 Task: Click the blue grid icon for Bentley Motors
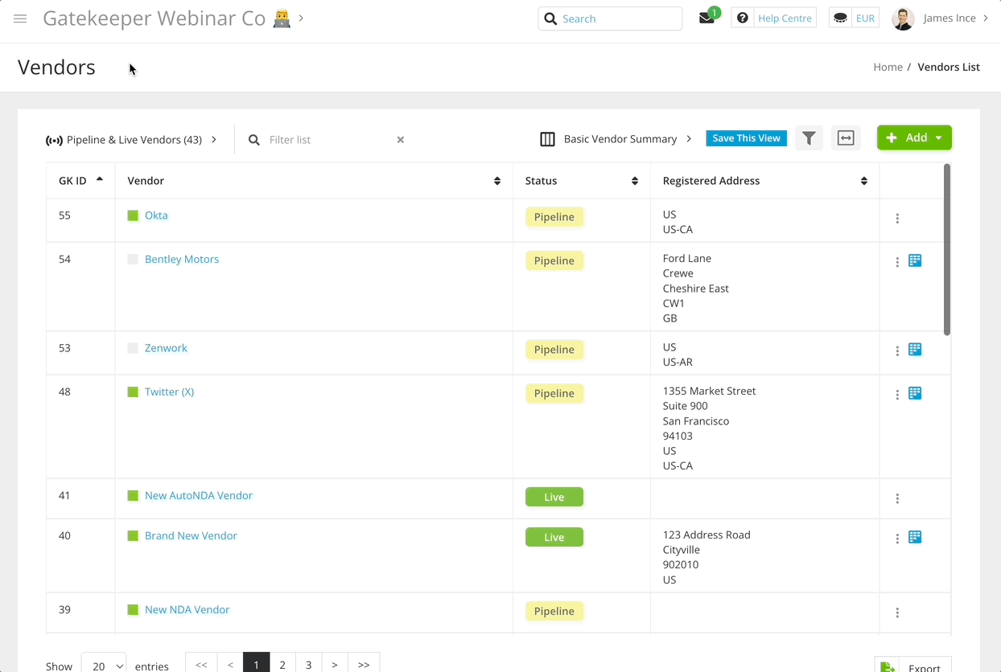click(x=915, y=260)
